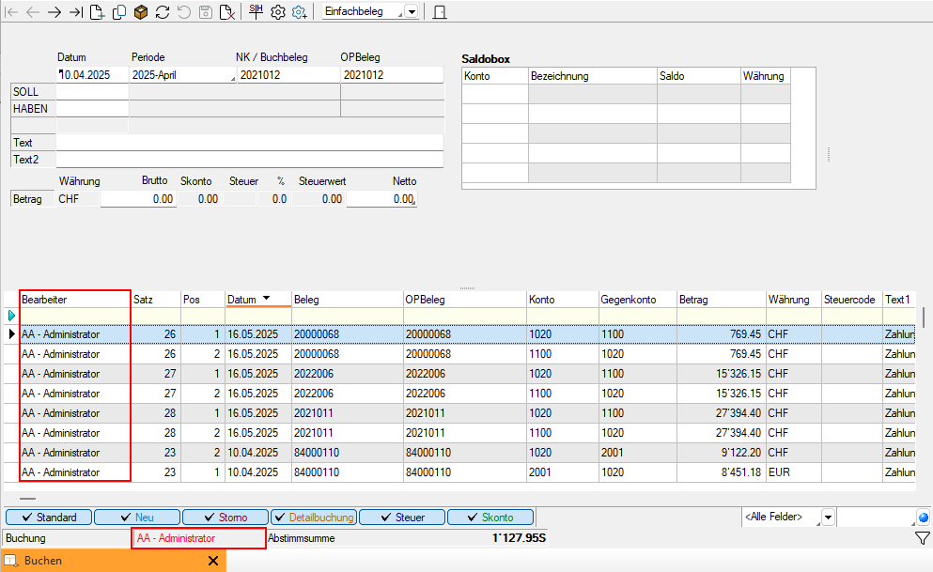933x572 pixels.
Task: Click the filter funnel icon
Action: [923, 538]
